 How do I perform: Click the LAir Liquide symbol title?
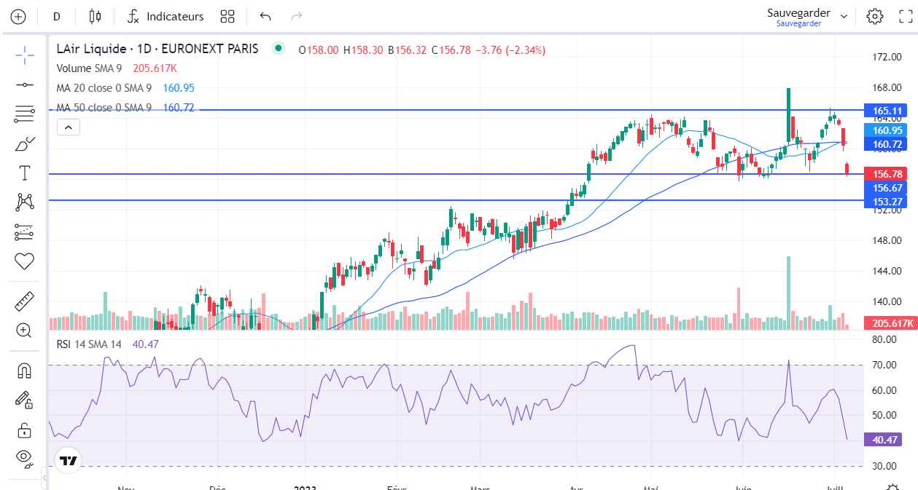coord(157,50)
